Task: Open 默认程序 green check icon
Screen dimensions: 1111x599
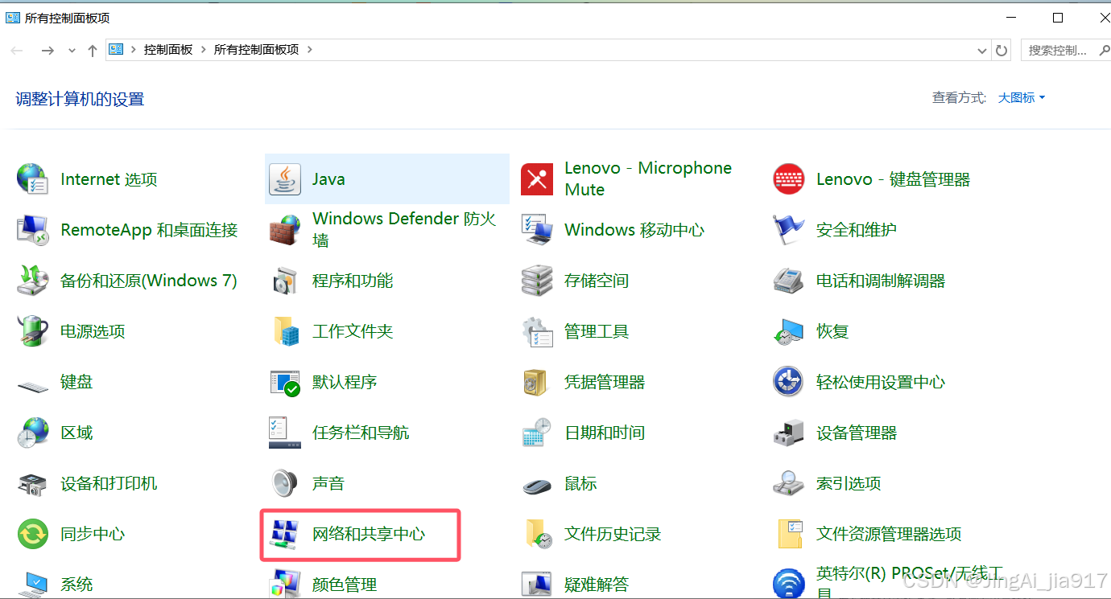Action: [284, 382]
